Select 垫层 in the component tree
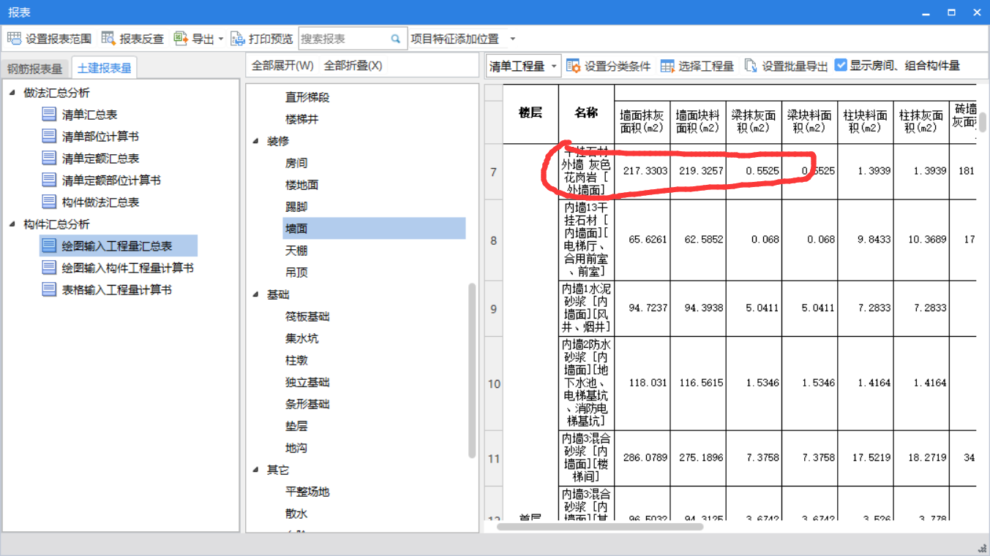990x556 pixels. click(296, 426)
